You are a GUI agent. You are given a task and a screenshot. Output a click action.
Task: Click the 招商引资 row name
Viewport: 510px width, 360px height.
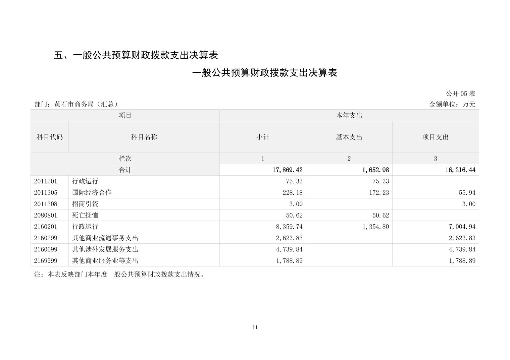85,204
